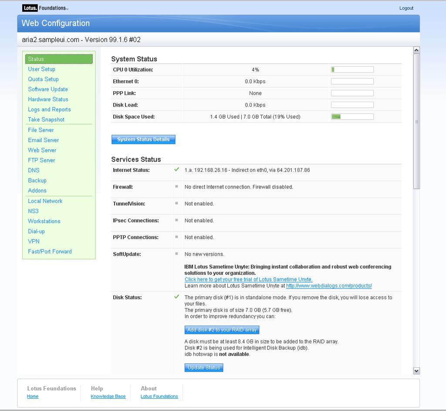The image size is (446, 411).
Task: Open the Knowledge Base link
Action: click(108, 396)
